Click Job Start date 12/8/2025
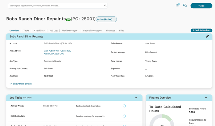This screenshot has width=215, height=126. (48, 76)
